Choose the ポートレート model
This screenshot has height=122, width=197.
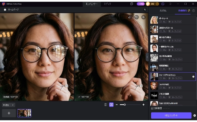pos(173,20)
